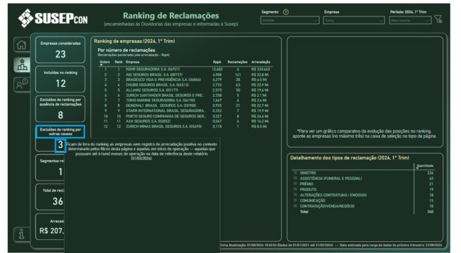
Task: Open the Empresa dropdown
Action: 354,20
